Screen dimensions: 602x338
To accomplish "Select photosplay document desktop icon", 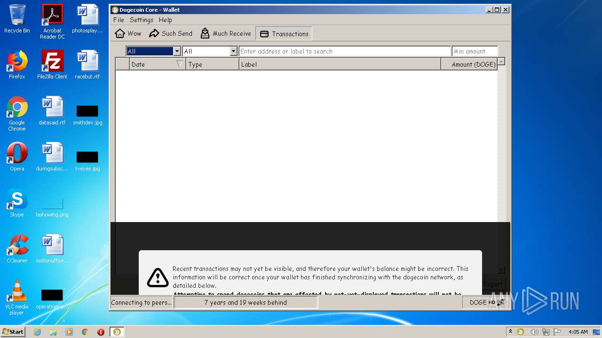I will (x=87, y=19).
